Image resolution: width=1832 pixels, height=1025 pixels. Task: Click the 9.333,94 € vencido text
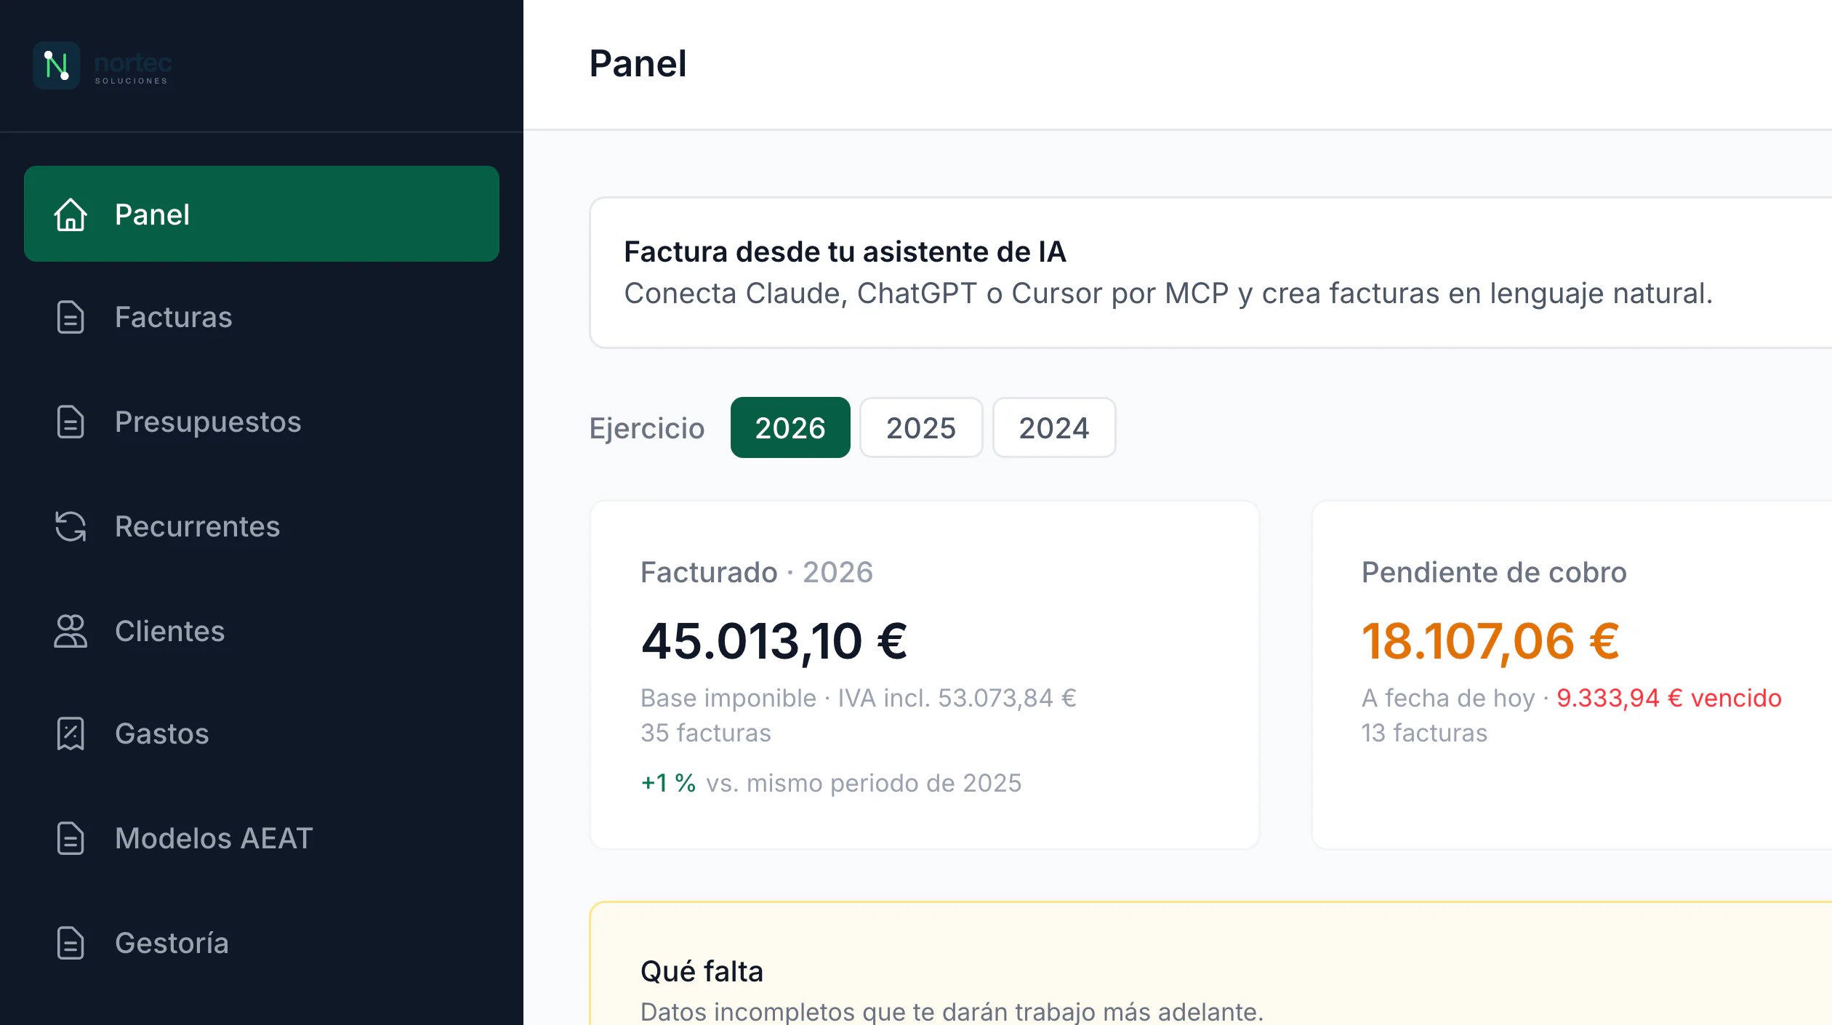pos(1669,698)
